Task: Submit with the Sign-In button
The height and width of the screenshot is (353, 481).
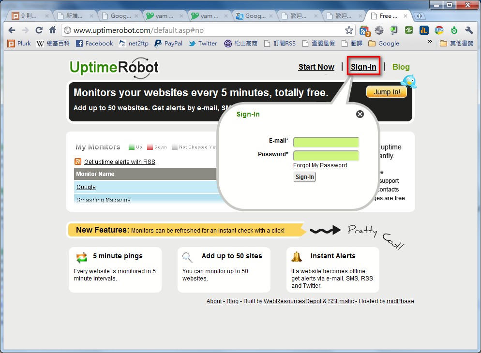Action: tap(304, 177)
